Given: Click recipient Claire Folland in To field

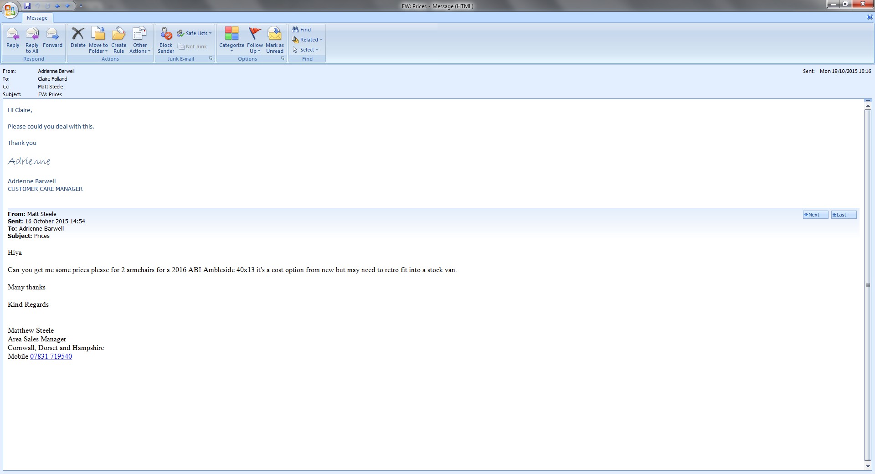Looking at the screenshot, I should click(x=52, y=79).
